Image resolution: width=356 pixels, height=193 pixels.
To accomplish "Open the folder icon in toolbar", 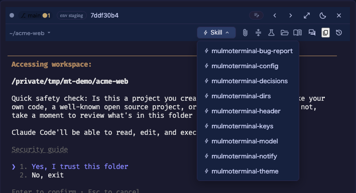I will click(284, 33).
